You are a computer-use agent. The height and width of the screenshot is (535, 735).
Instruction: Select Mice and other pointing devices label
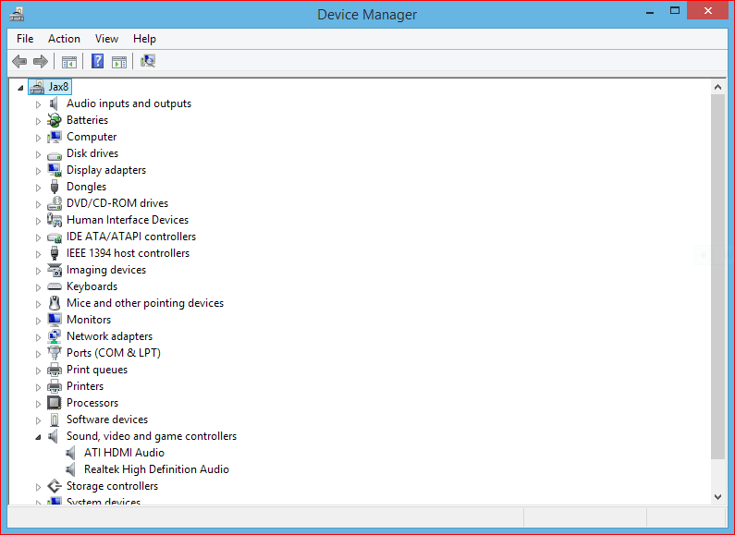pos(145,303)
